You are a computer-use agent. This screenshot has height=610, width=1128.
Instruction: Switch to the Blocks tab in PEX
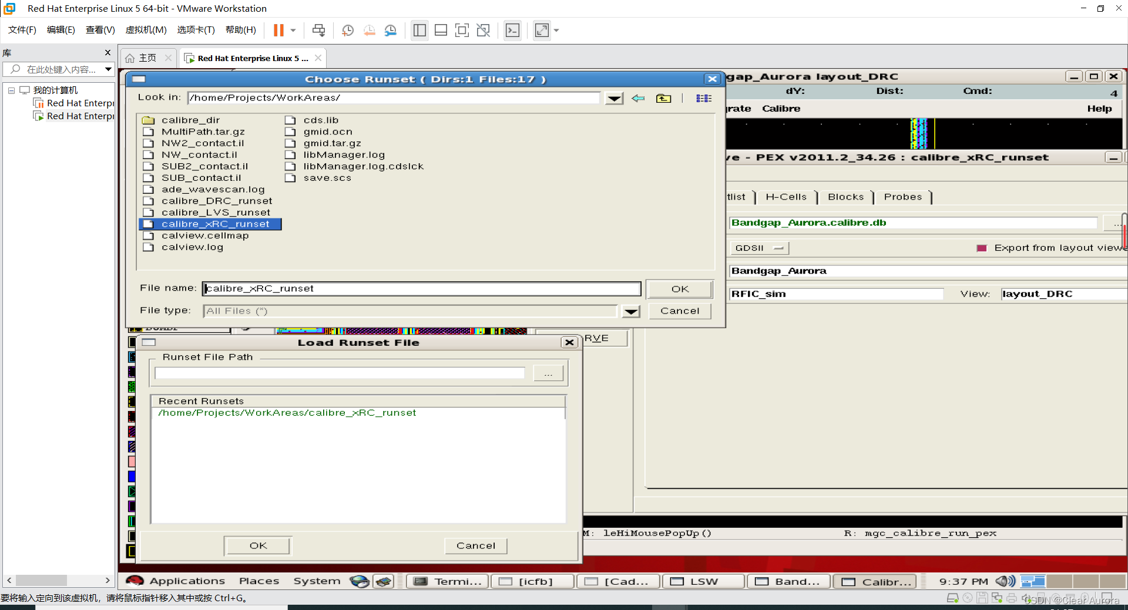click(x=846, y=197)
